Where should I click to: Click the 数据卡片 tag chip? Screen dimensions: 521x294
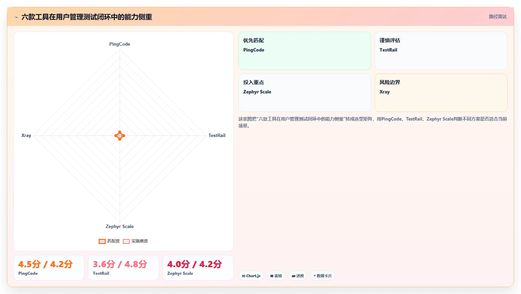(323, 276)
